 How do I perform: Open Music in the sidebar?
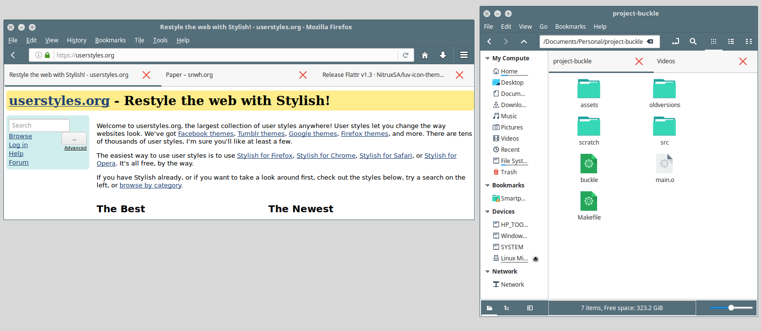(505, 116)
